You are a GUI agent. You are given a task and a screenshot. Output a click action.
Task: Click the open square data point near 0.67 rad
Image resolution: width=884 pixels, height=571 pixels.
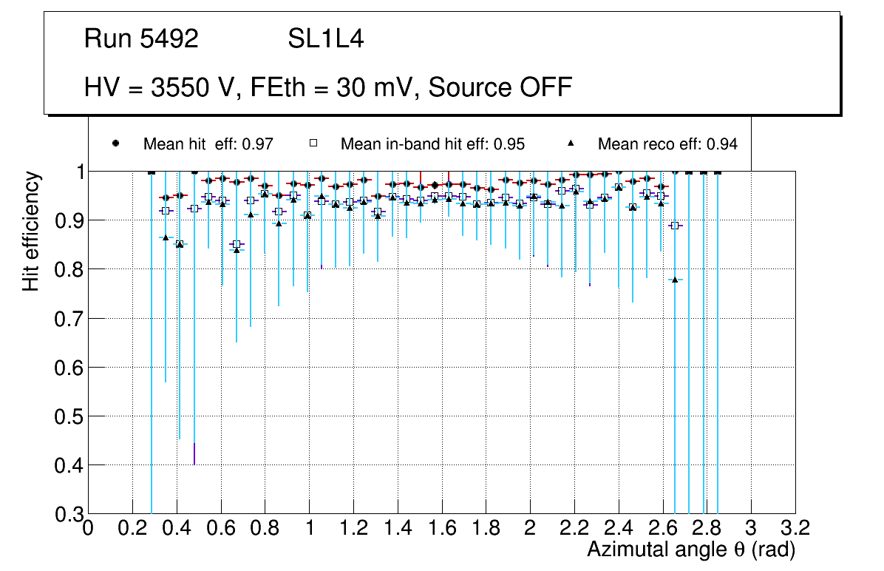237,244
